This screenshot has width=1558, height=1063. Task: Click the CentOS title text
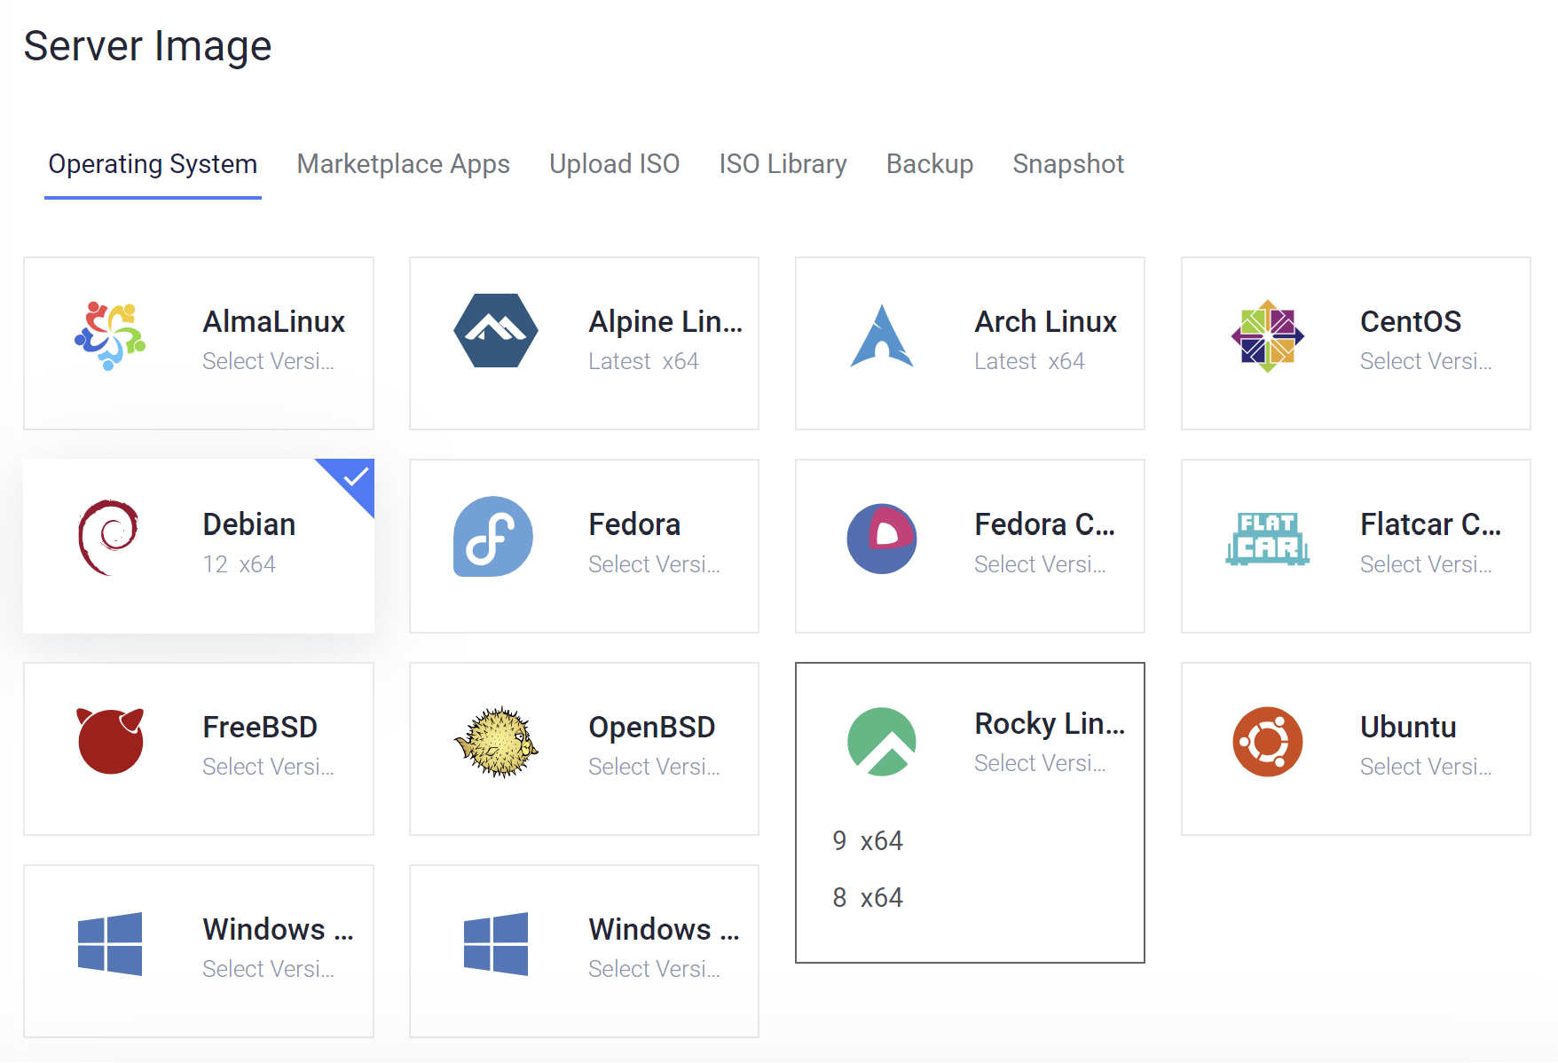pos(1411,321)
